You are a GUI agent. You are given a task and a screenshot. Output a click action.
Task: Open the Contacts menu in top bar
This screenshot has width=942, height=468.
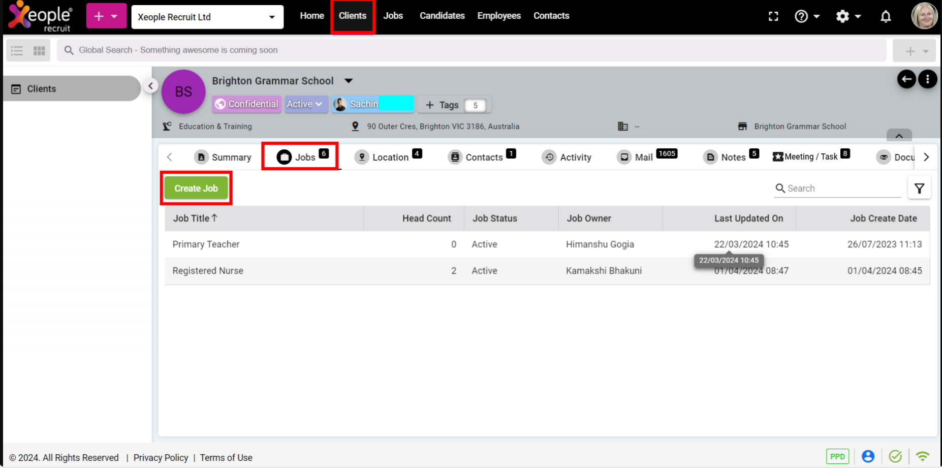(x=551, y=16)
